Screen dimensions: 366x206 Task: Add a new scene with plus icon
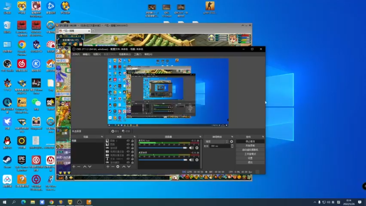pos(74,167)
